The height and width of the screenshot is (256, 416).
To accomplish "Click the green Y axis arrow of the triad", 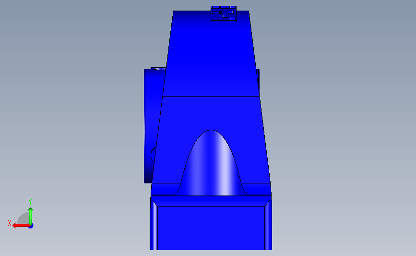I will [x=31, y=216].
